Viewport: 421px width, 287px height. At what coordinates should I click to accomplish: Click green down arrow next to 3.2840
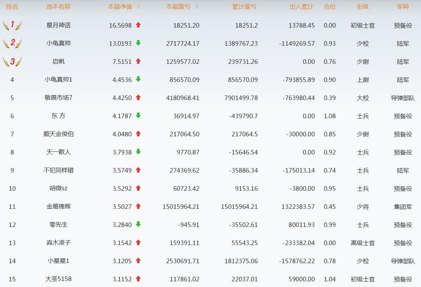(x=138, y=224)
